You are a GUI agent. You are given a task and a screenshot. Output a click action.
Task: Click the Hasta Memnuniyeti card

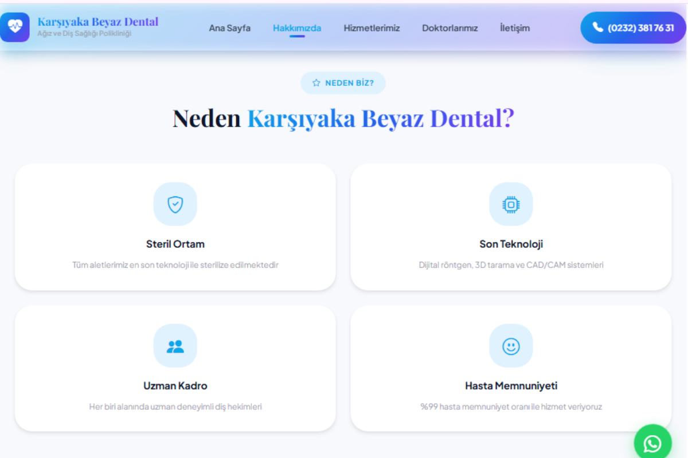coord(511,369)
